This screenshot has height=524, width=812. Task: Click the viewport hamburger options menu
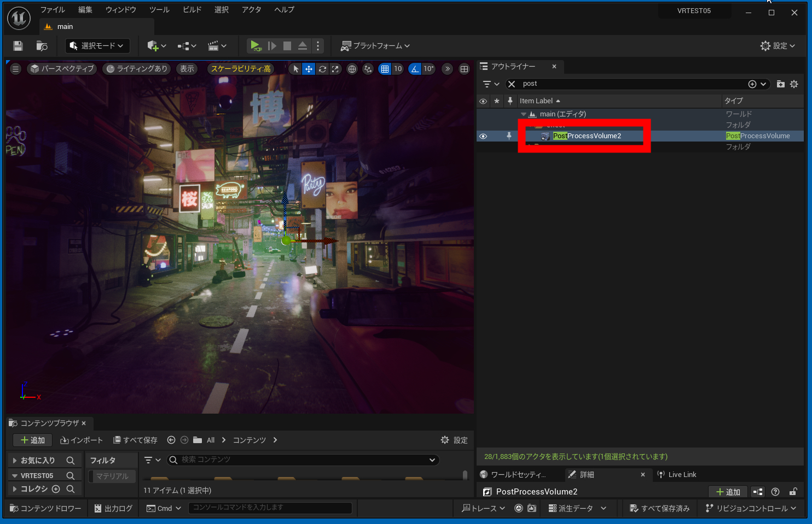(x=15, y=69)
